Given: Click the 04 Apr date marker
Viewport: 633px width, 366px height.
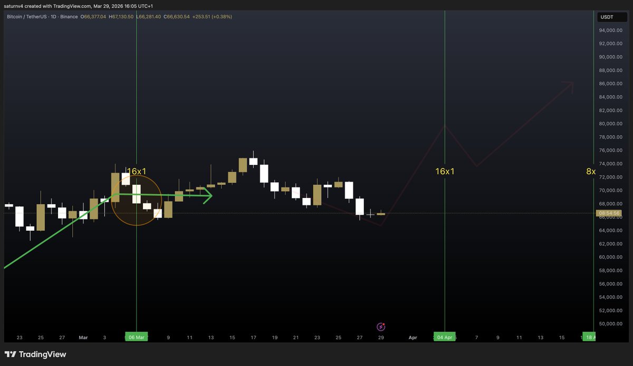Looking at the screenshot, I should (x=445, y=337).
